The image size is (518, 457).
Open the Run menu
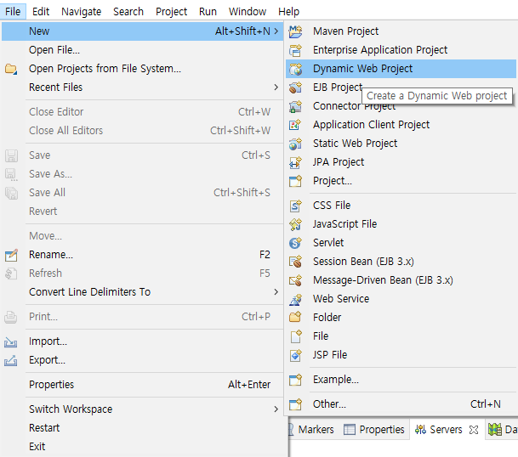(208, 12)
